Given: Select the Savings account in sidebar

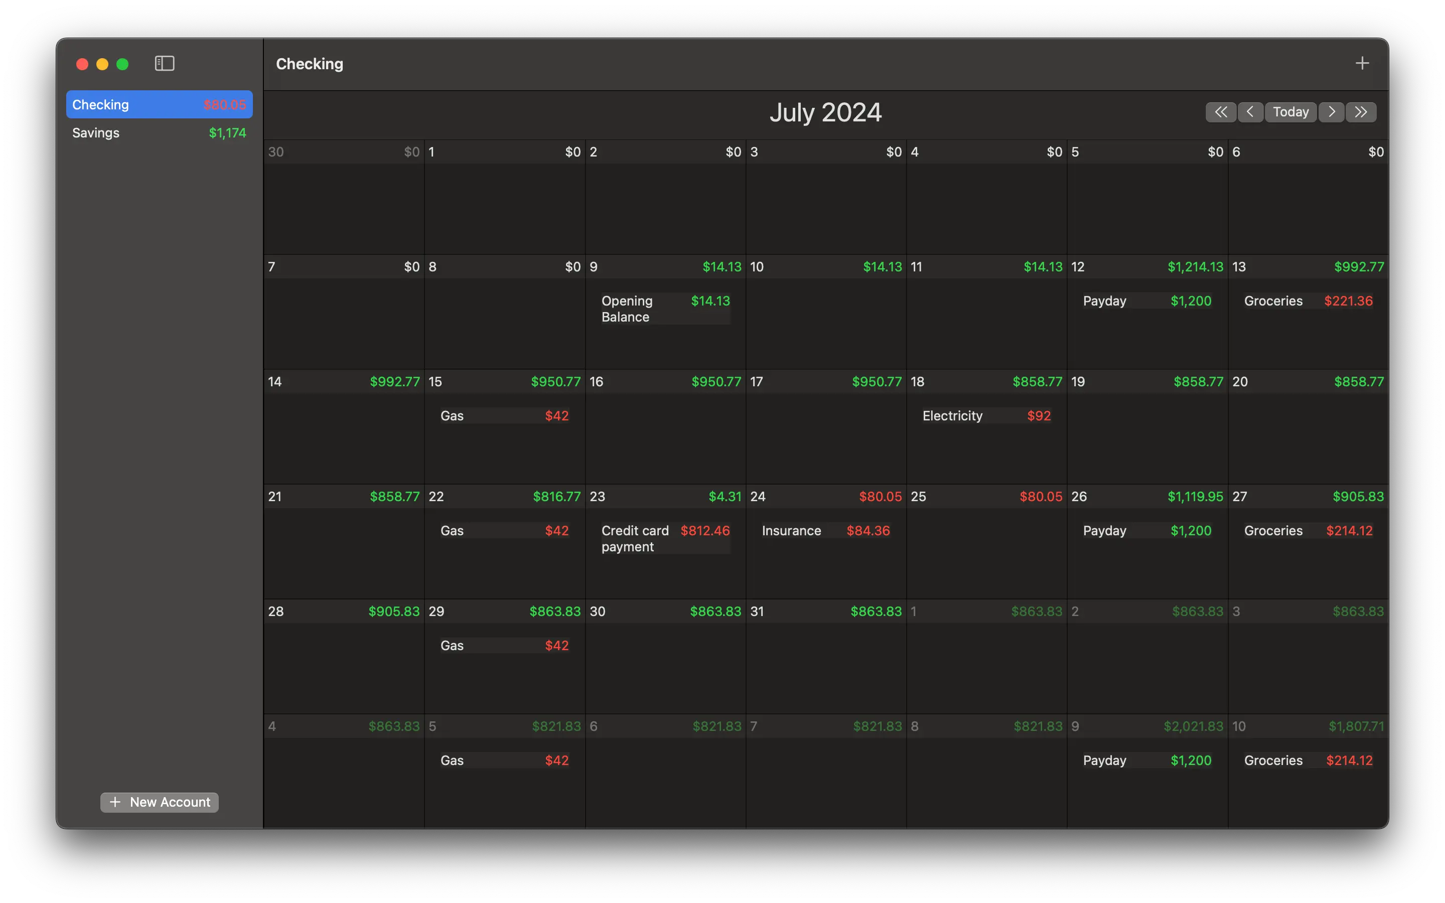Looking at the screenshot, I should click(x=159, y=132).
